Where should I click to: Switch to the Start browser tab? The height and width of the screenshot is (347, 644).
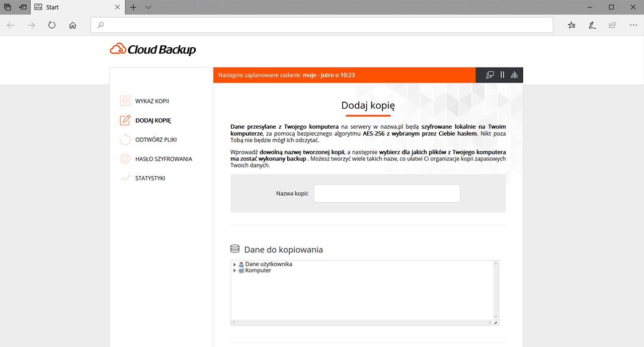pyautogui.click(x=77, y=7)
